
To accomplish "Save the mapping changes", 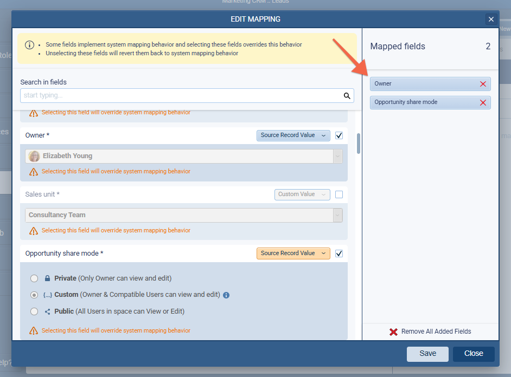I will pyautogui.click(x=427, y=354).
